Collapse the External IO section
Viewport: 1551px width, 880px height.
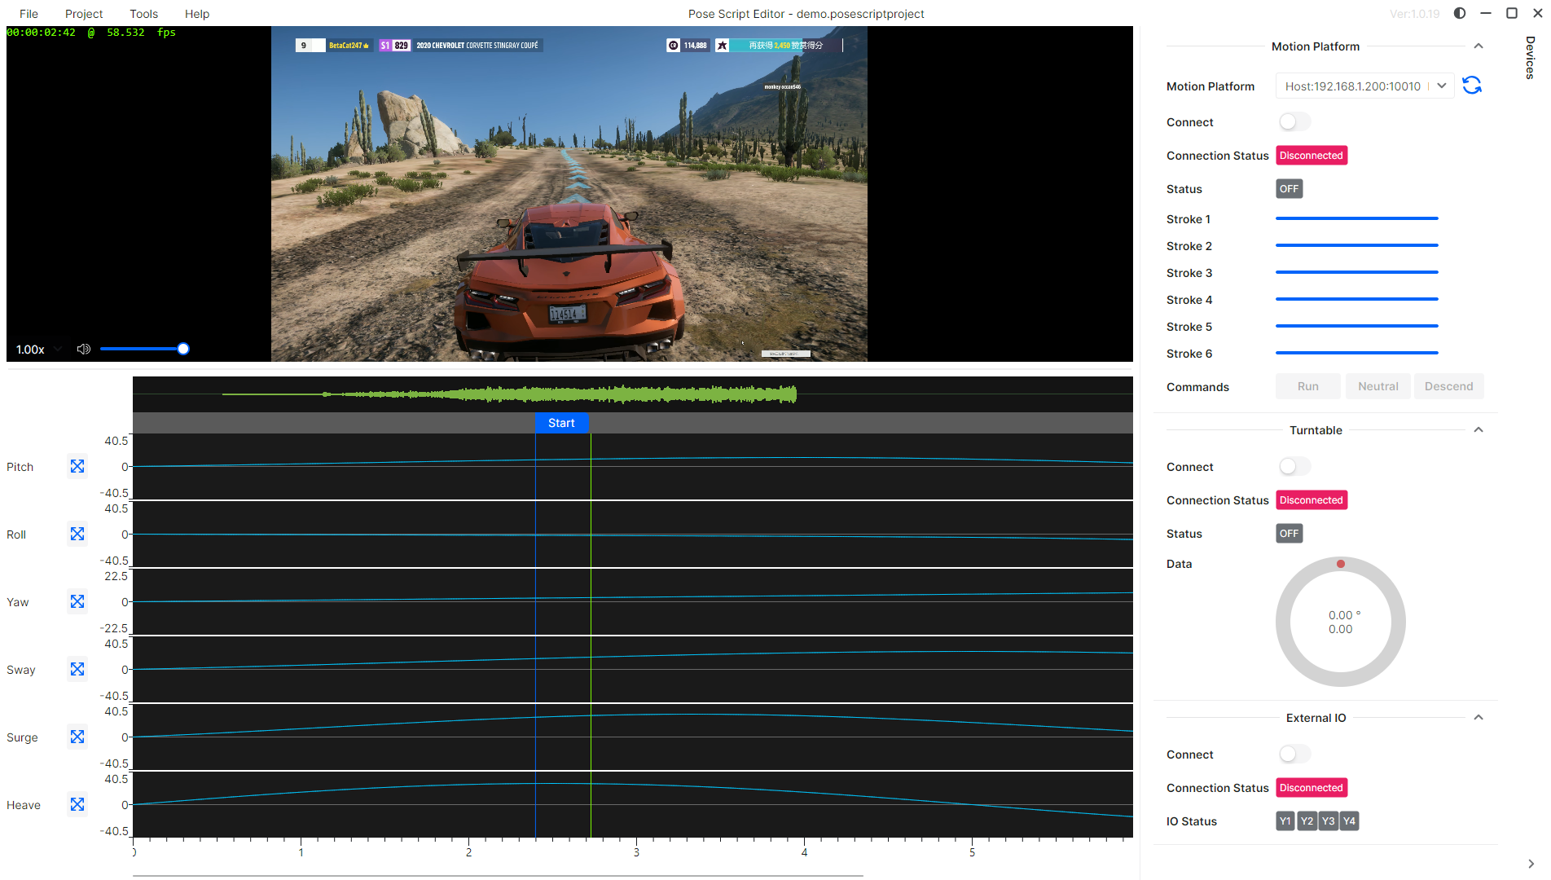click(x=1479, y=718)
